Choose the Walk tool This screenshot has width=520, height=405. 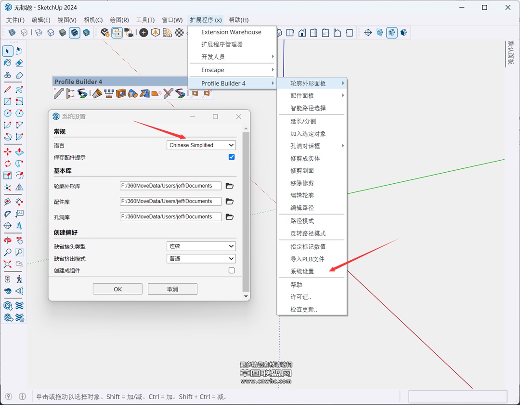[19, 279]
